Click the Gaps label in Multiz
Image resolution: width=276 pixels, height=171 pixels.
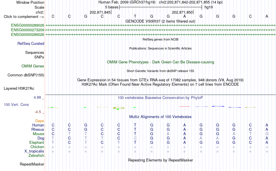[40, 121]
